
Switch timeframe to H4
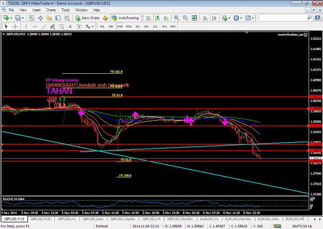(146, 26)
